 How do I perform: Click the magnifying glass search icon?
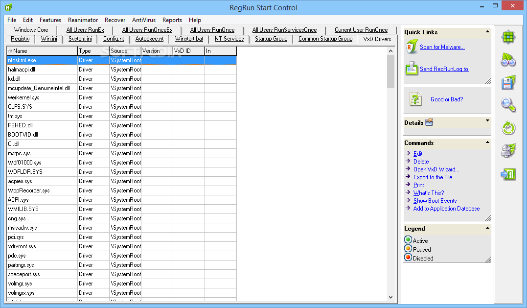tap(508, 105)
